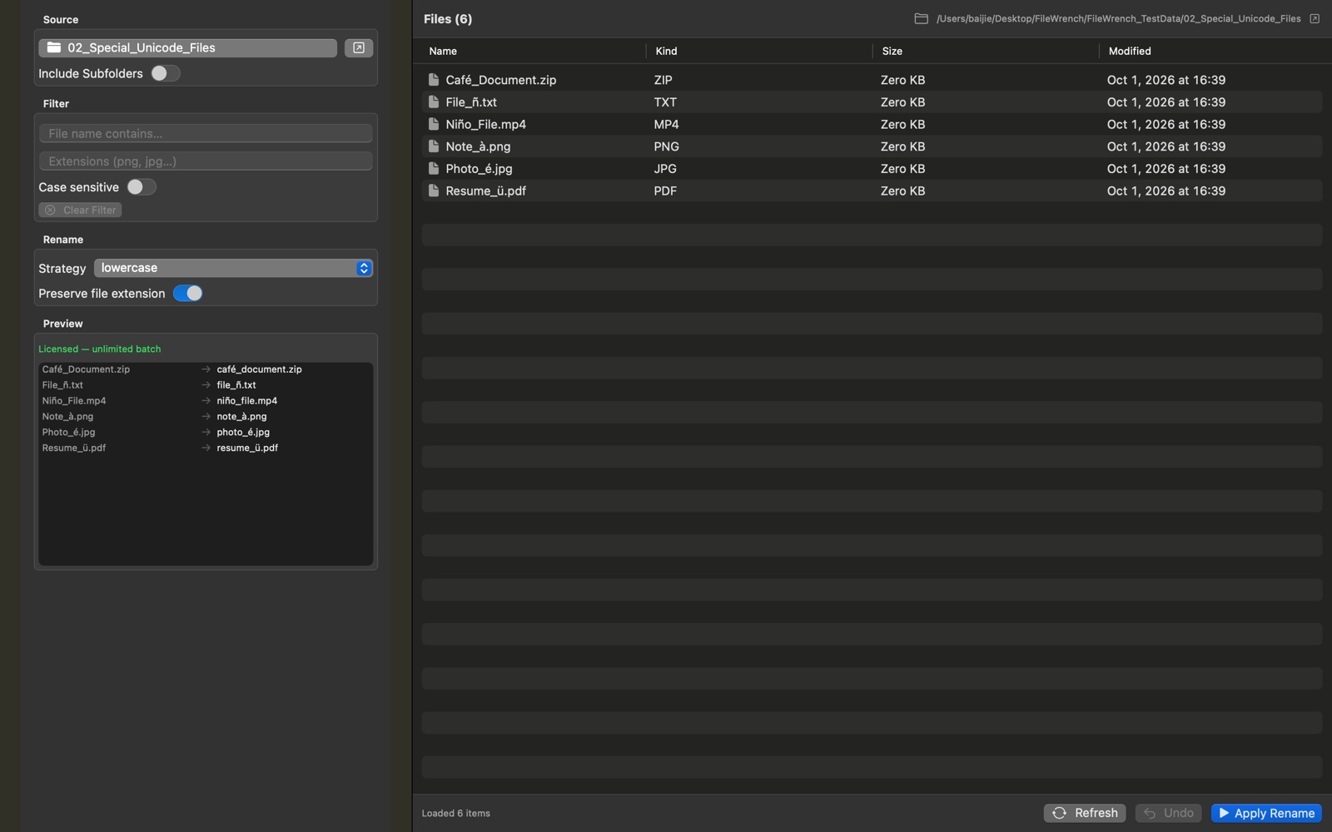Click the Apply Rename button
This screenshot has width=1332, height=832.
click(1266, 813)
